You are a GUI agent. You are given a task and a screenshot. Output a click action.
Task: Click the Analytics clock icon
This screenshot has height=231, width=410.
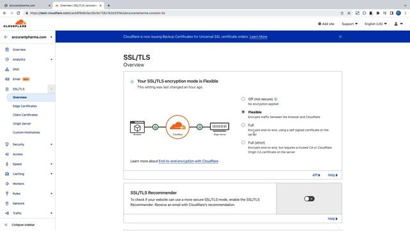[7, 60]
